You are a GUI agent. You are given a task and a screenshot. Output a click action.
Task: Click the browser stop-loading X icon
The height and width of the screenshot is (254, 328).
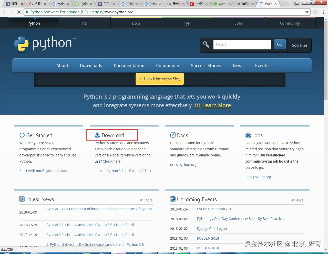click(19, 12)
